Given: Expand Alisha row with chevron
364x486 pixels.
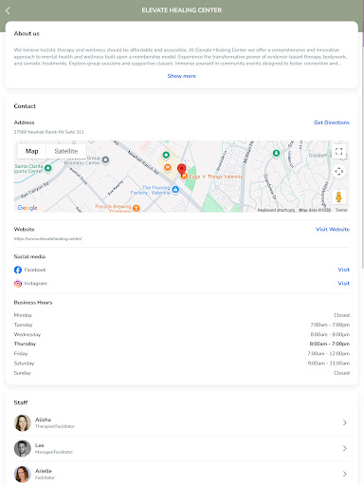Looking at the screenshot, I should (x=345, y=422).
